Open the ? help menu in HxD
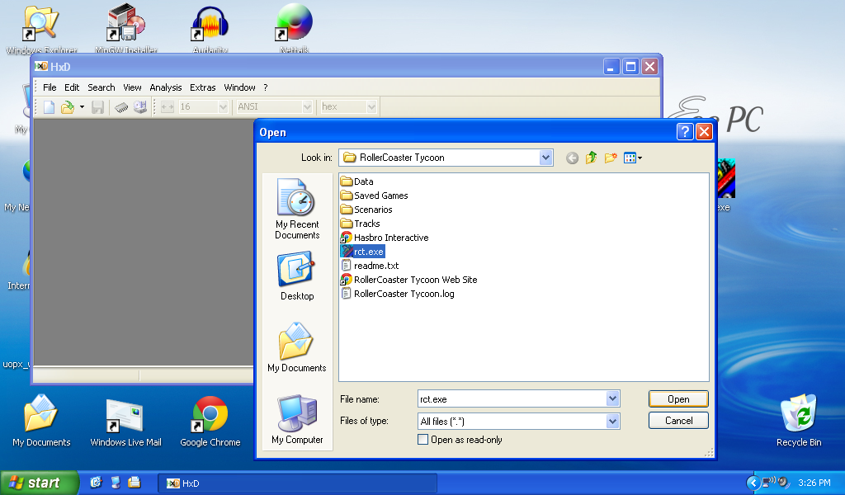This screenshot has height=495, width=845. tap(265, 87)
